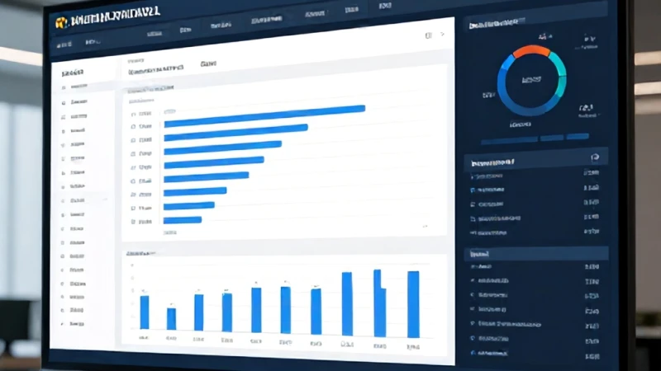Click the chevron arrow next to the square window icon

tap(442, 34)
